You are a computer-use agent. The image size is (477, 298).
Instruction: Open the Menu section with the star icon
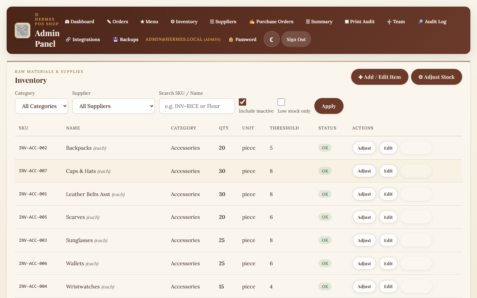[x=141, y=21]
